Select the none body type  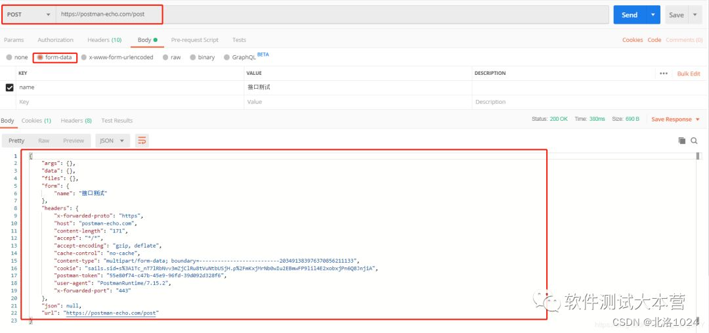point(17,57)
